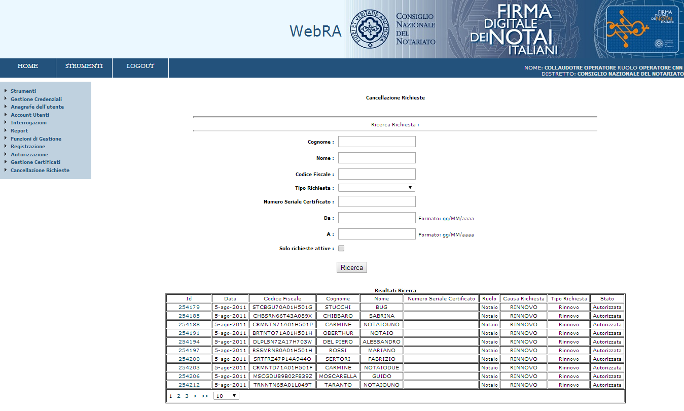Click the Firma Digitale smart card image
The width and height of the screenshot is (684, 411).
pyautogui.click(x=642, y=29)
